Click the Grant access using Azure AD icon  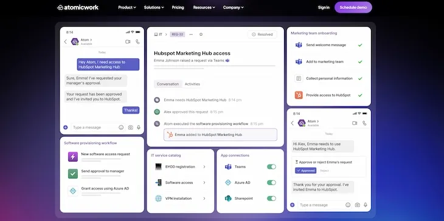tap(73, 191)
